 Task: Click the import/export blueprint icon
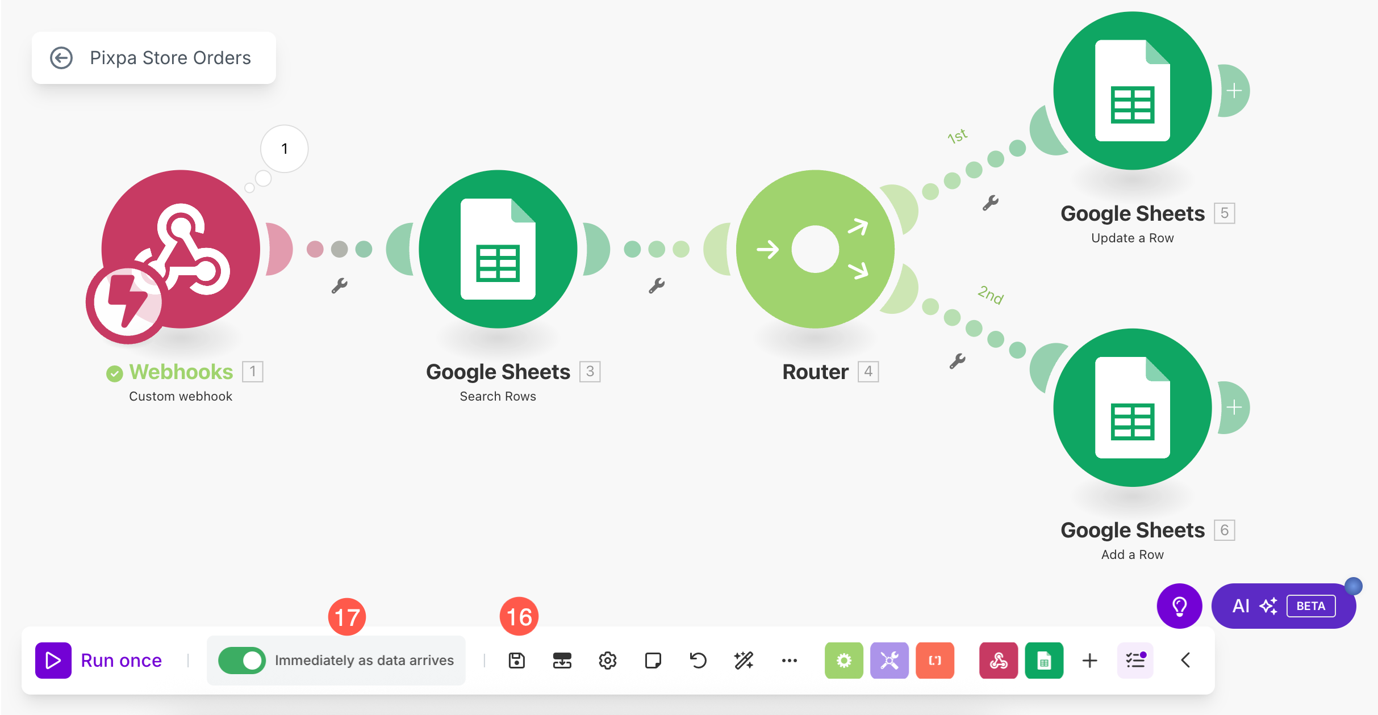pyautogui.click(x=562, y=661)
